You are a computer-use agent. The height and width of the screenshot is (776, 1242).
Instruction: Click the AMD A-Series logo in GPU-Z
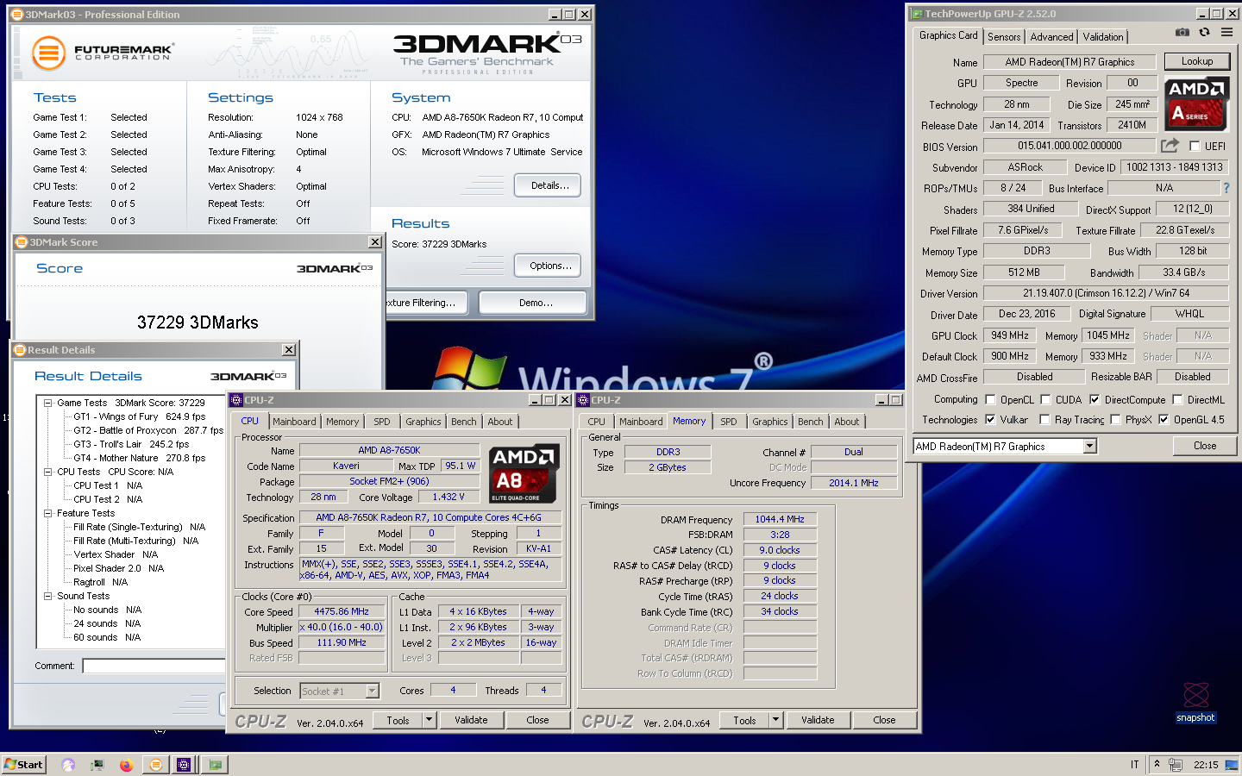tap(1196, 103)
